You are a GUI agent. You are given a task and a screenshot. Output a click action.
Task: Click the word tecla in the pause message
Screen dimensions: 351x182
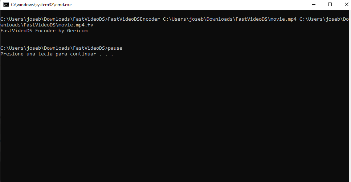45,54
